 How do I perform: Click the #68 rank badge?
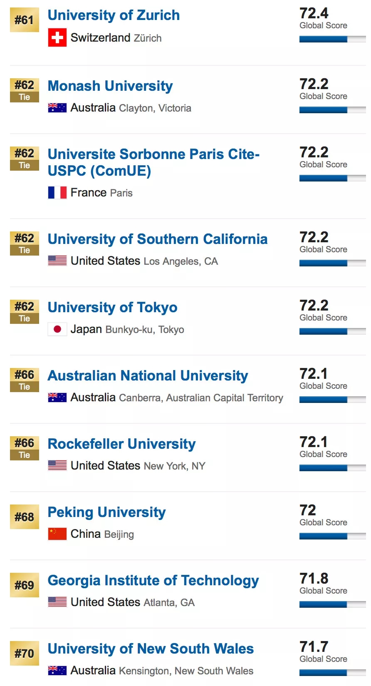coord(24,517)
